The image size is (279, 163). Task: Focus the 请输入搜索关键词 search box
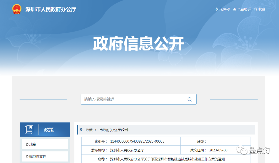point(134,99)
